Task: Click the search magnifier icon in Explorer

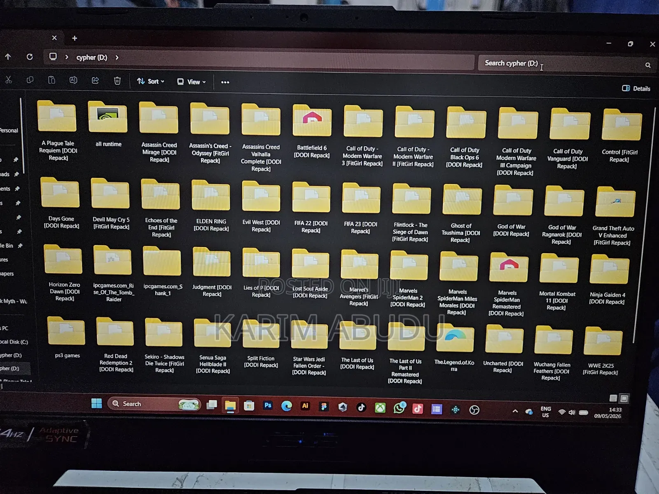Action: (648, 65)
